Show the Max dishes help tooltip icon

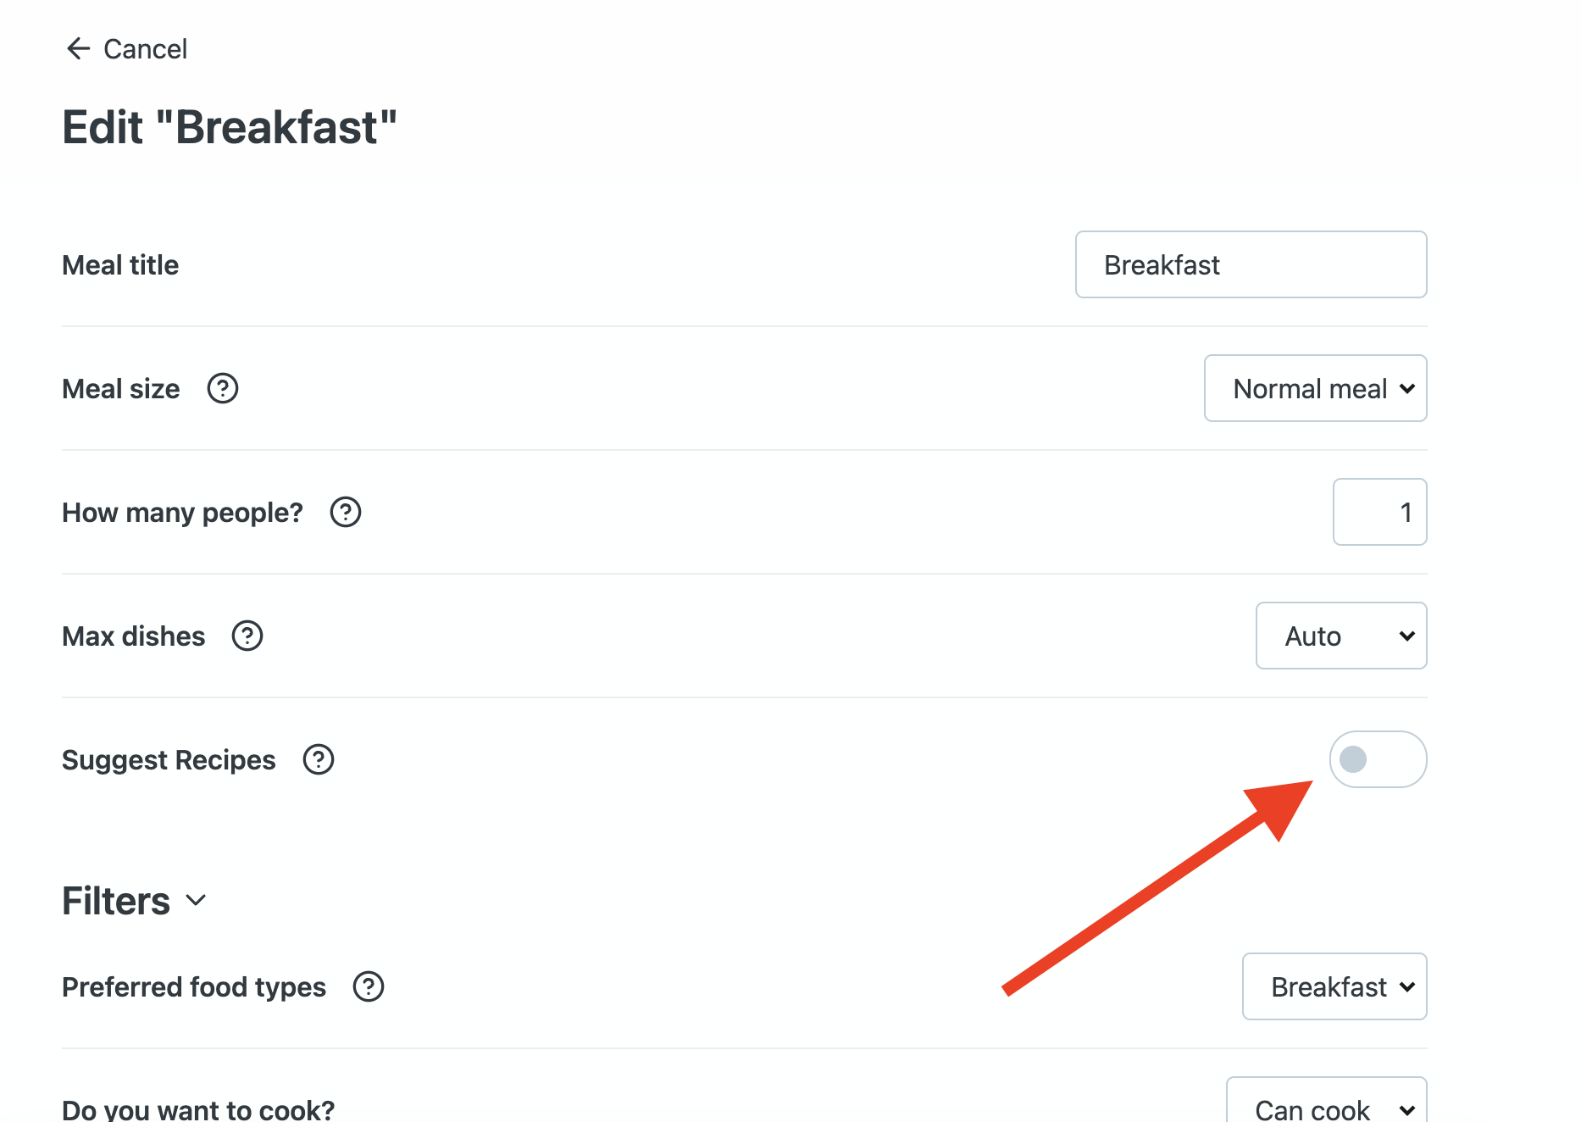pos(247,636)
